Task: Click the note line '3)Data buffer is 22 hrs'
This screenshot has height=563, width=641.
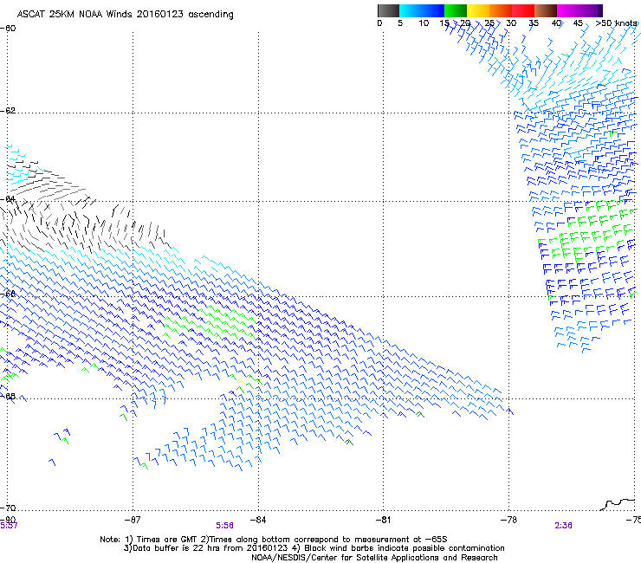Action: click(x=314, y=548)
